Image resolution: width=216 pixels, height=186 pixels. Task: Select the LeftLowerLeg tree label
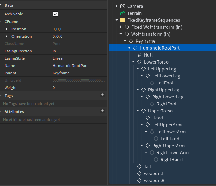coord(166,76)
